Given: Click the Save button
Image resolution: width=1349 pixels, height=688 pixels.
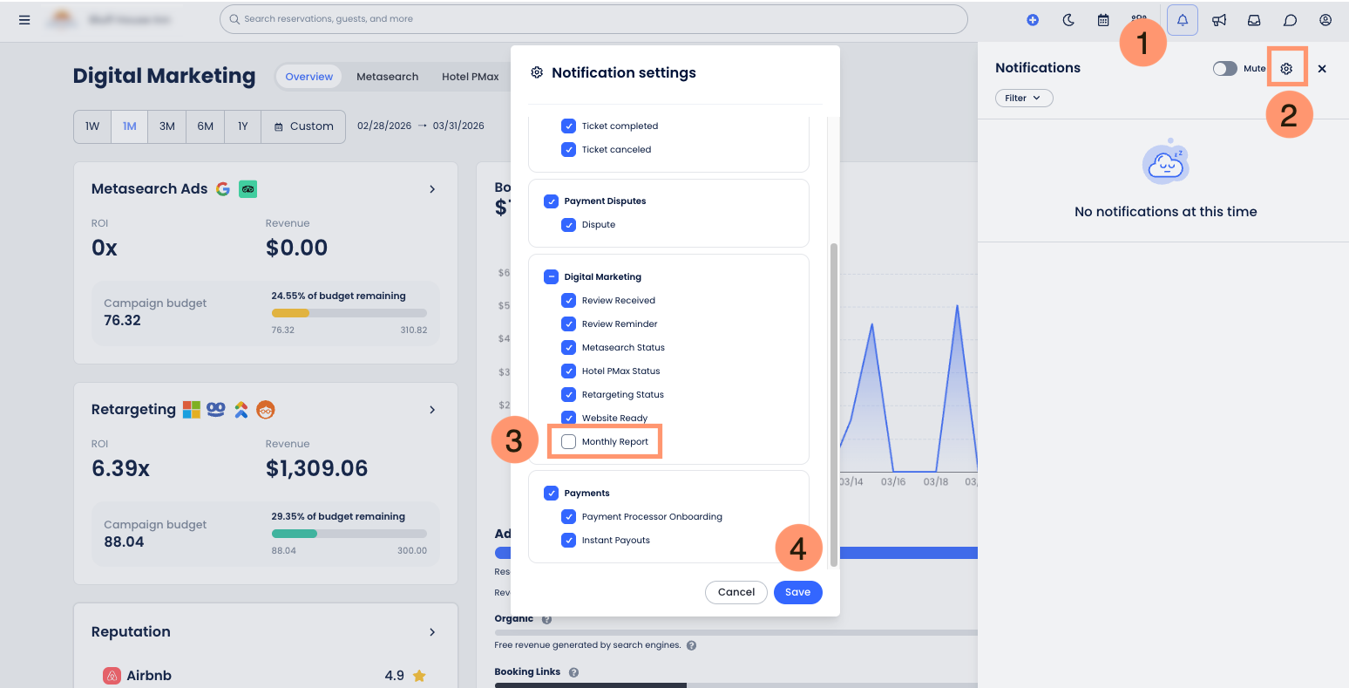Looking at the screenshot, I should click(797, 592).
